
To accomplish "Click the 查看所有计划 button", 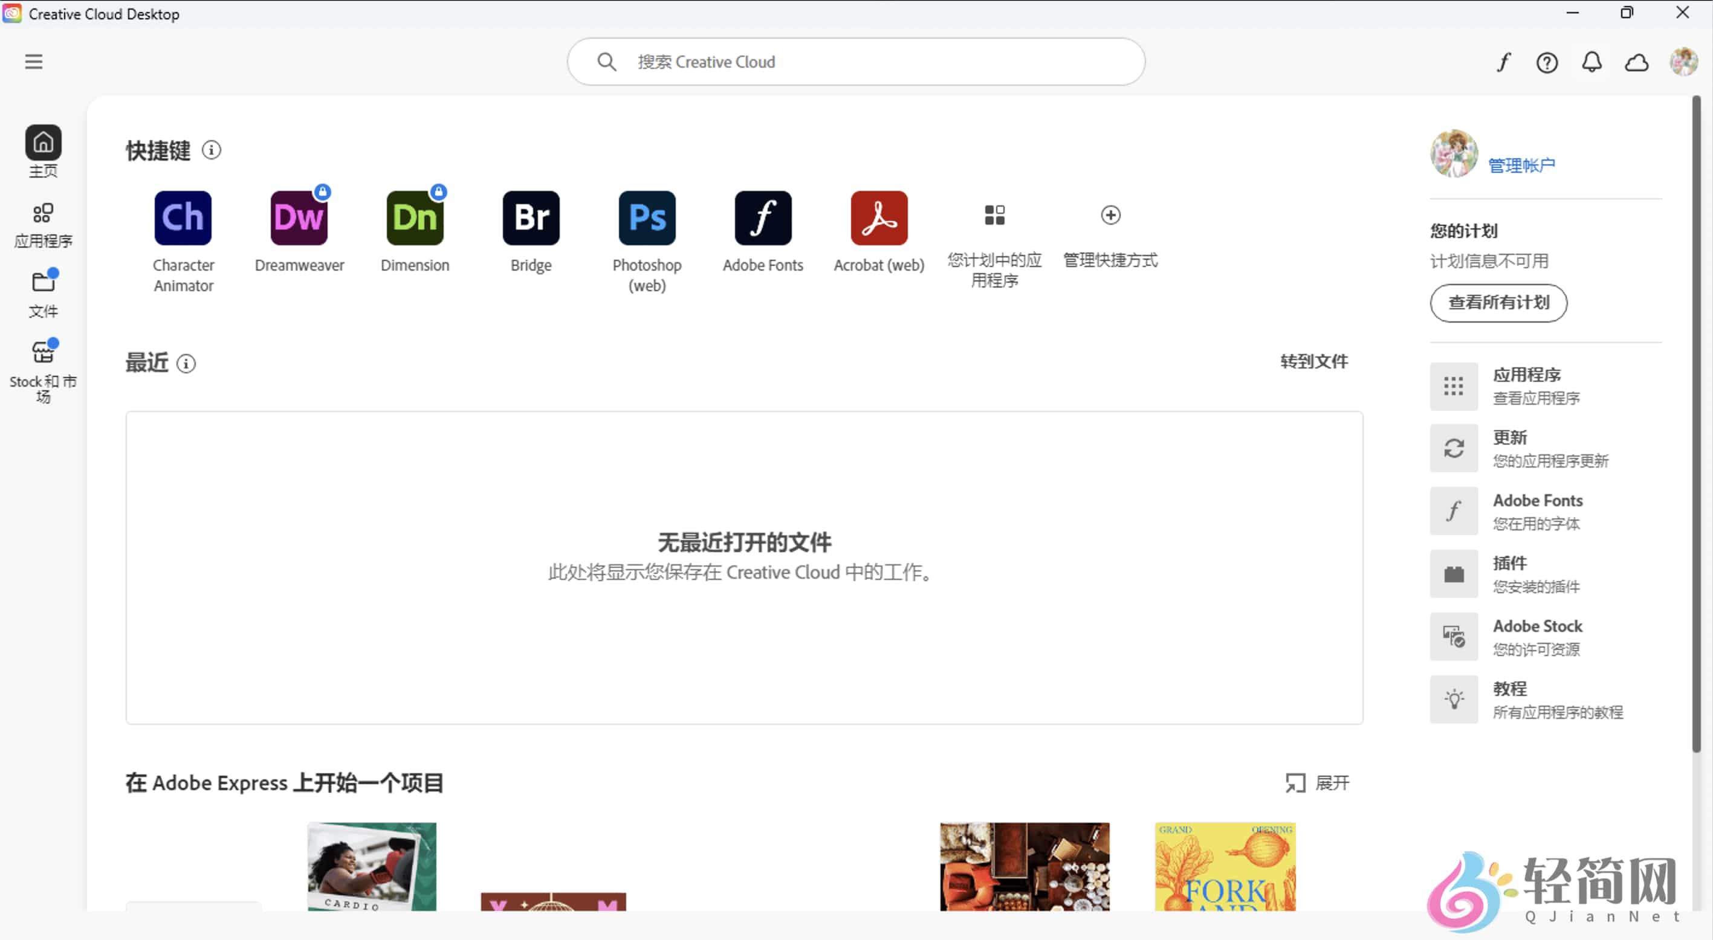I will (1498, 303).
